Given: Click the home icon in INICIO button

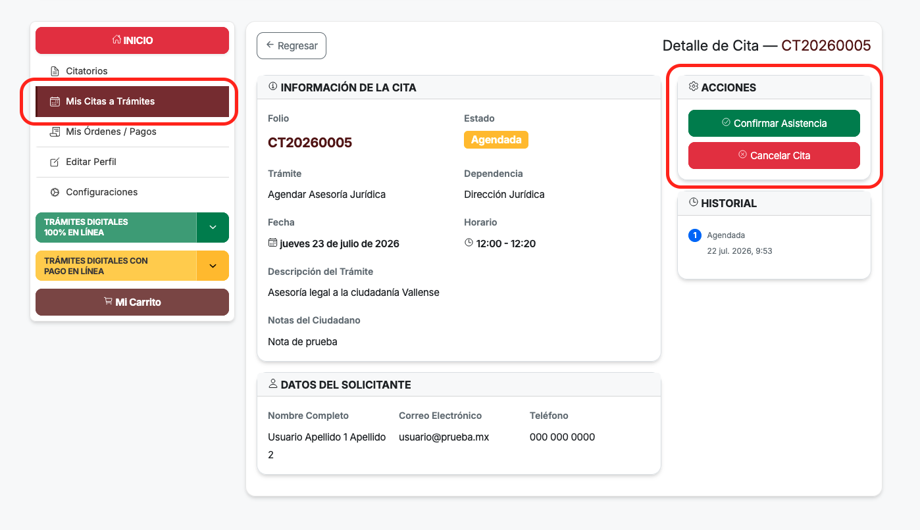Looking at the screenshot, I should tap(116, 40).
